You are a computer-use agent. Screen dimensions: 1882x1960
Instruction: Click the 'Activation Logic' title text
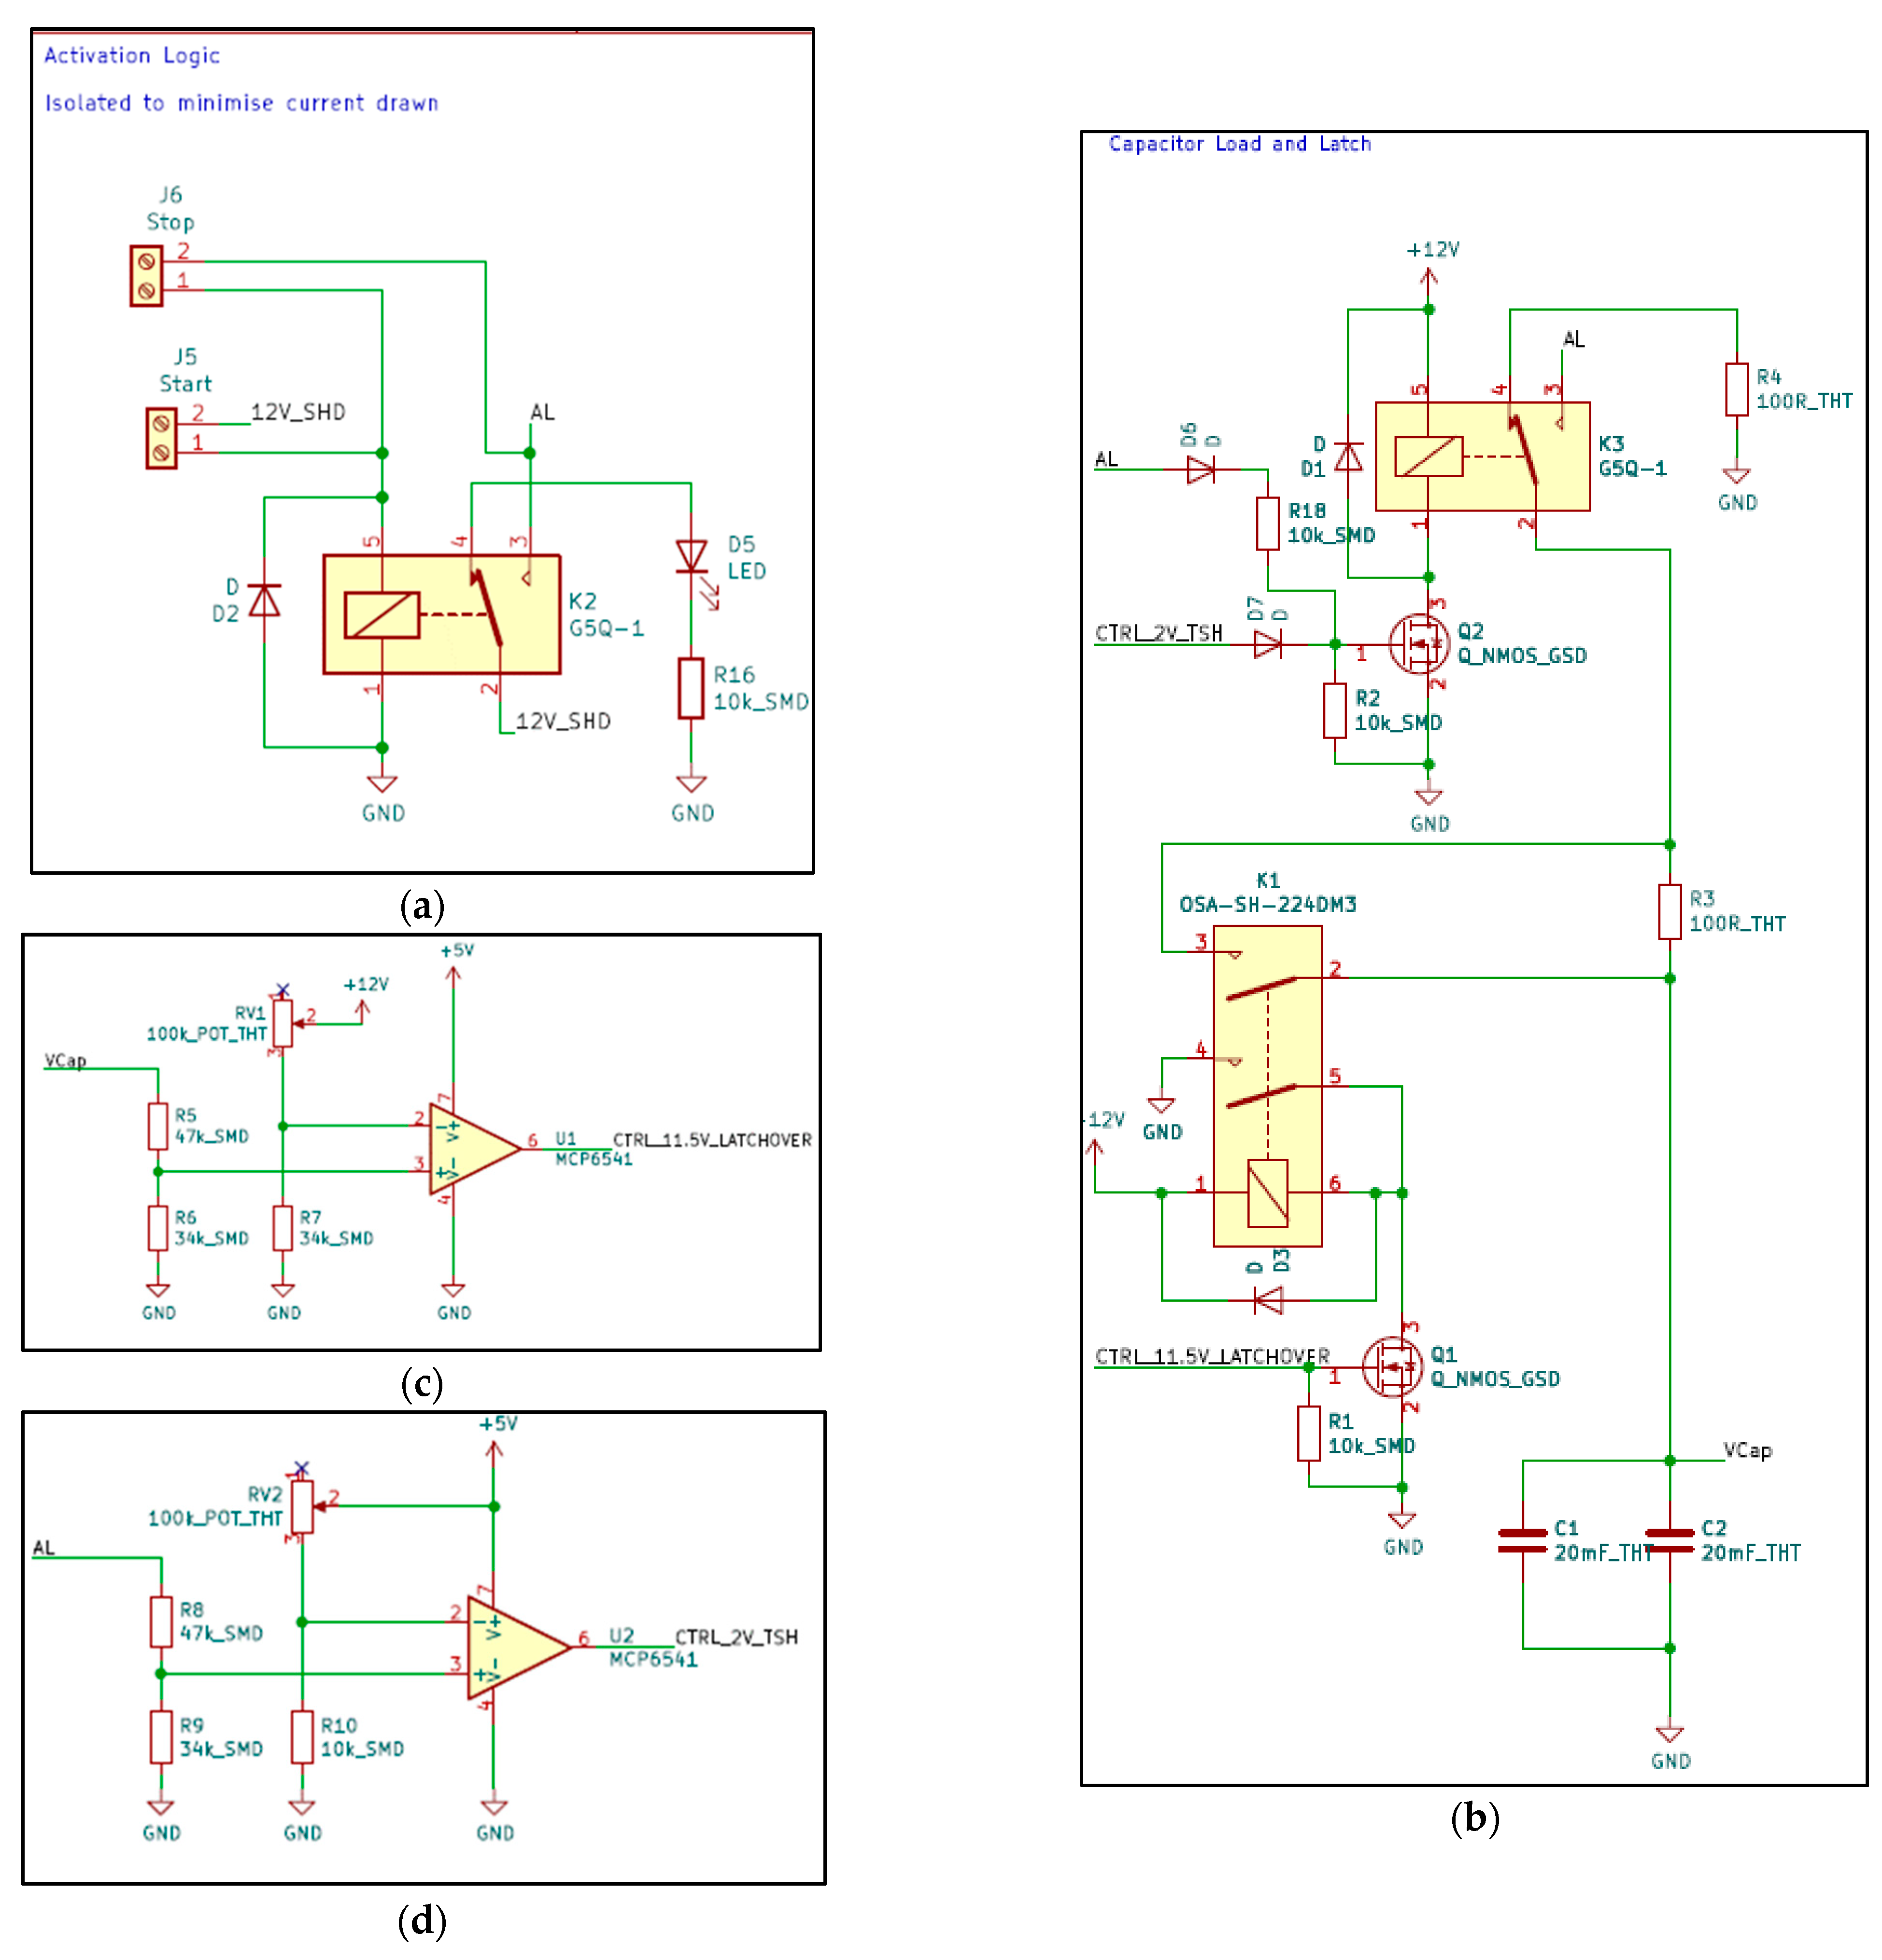[x=131, y=56]
